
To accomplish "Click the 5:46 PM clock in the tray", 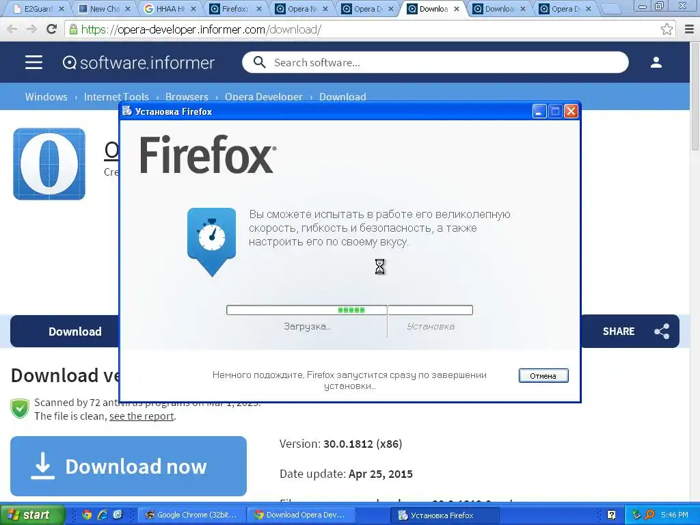I will coord(675,515).
